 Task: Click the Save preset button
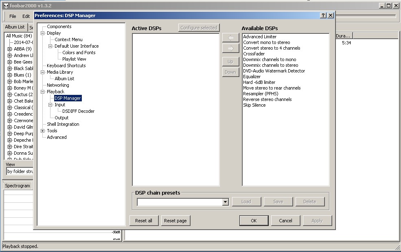278,202
